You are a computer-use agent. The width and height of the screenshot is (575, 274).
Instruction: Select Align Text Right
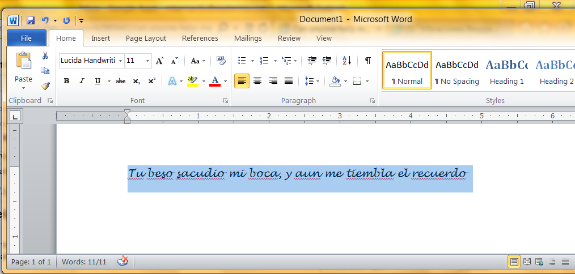[273, 81]
